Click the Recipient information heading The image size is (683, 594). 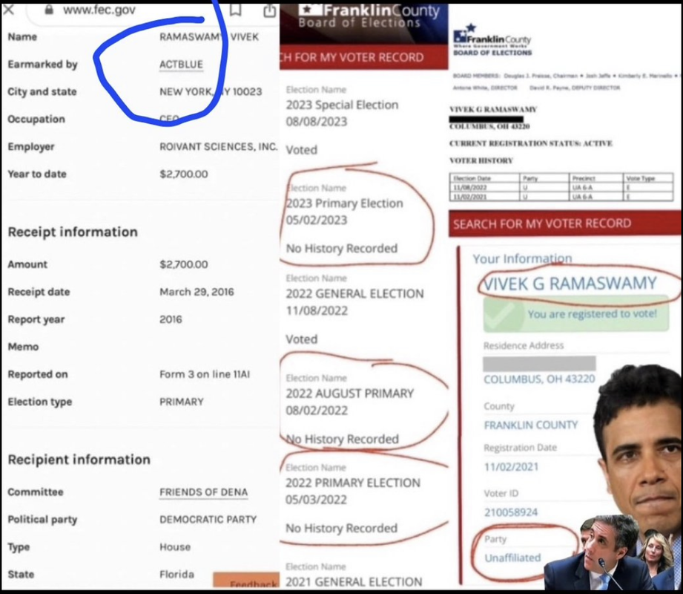pyautogui.click(x=79, y=460)
